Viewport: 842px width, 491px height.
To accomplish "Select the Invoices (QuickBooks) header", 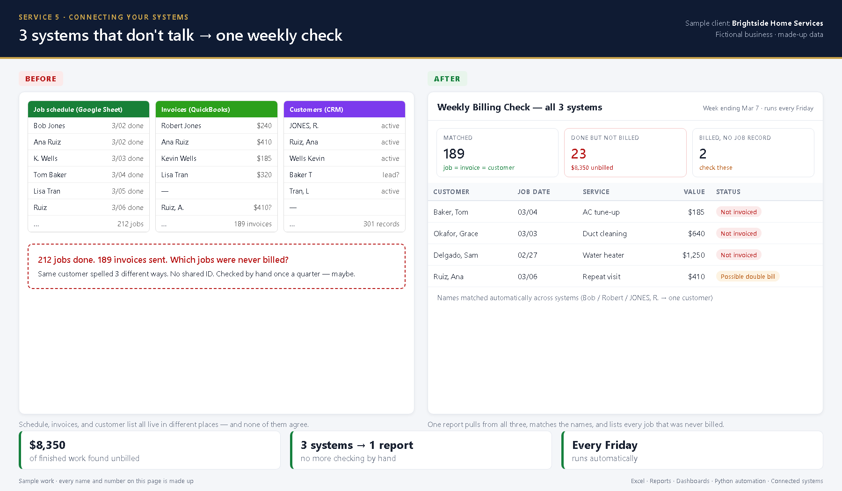I will coord(216,109).
